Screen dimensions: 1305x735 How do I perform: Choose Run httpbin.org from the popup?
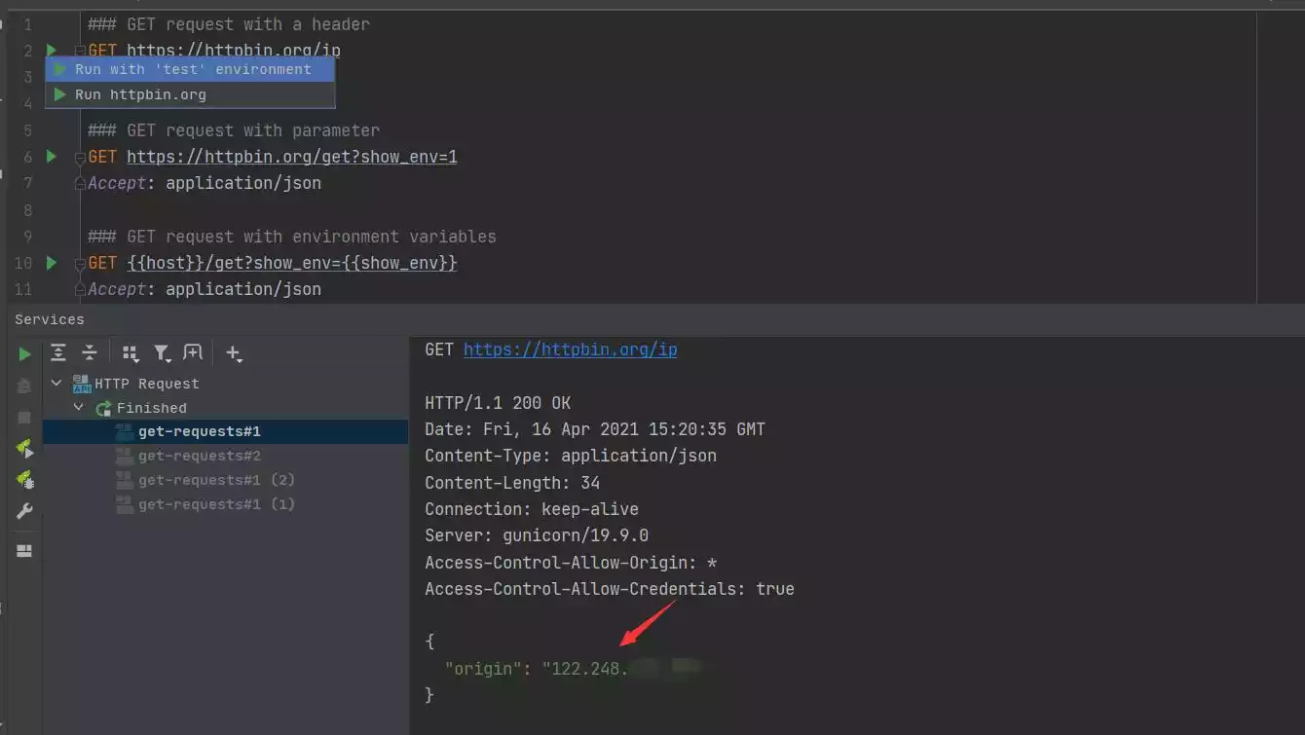pyautogui.click(x=190, y=94)
